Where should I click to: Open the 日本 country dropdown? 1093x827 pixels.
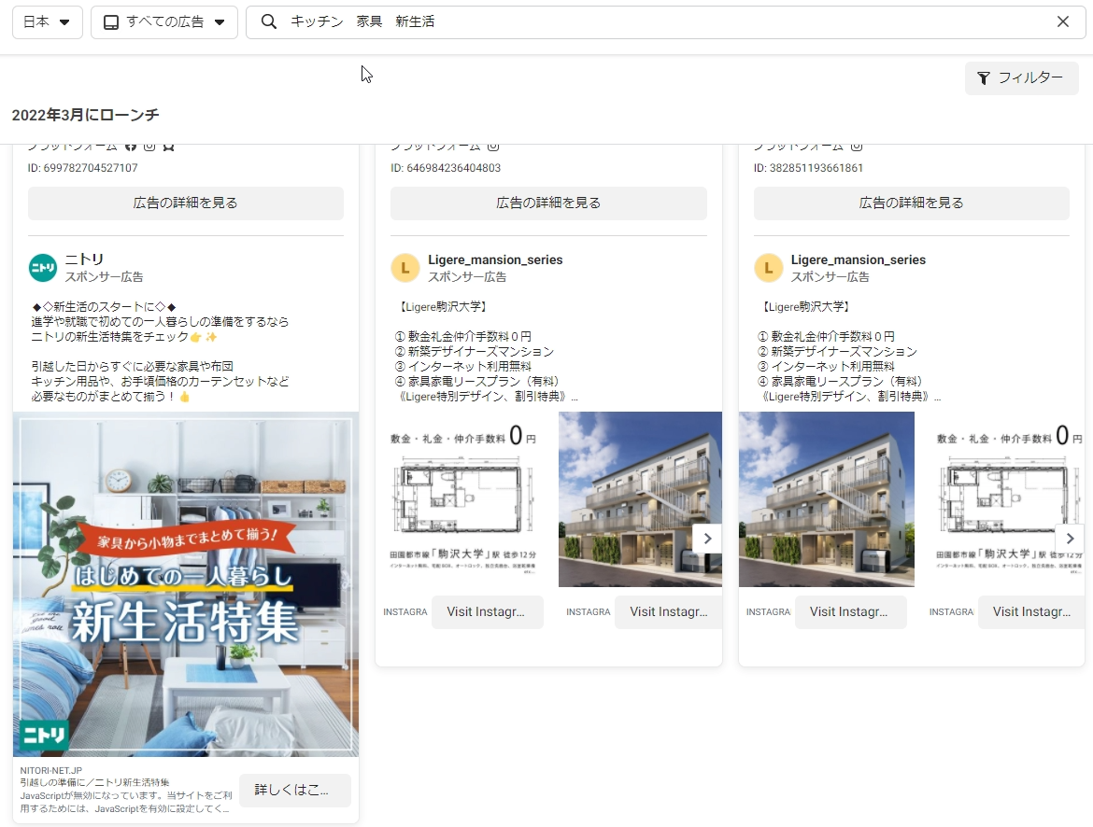click(x=47, y=22)
